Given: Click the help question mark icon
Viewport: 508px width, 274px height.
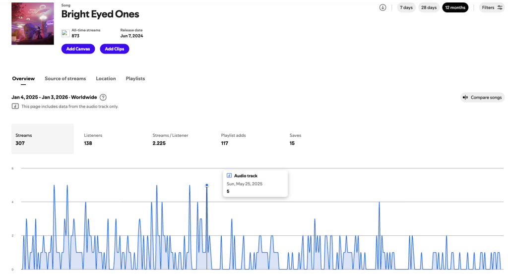Looking at the screenshot, I should 103,98.
